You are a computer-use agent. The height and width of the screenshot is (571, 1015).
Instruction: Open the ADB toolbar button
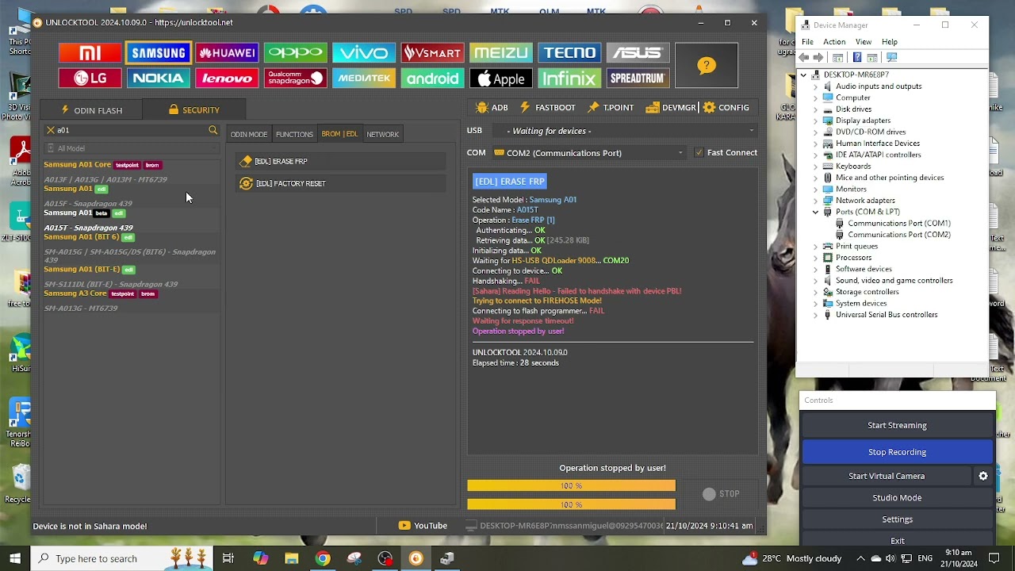(492, 108)
